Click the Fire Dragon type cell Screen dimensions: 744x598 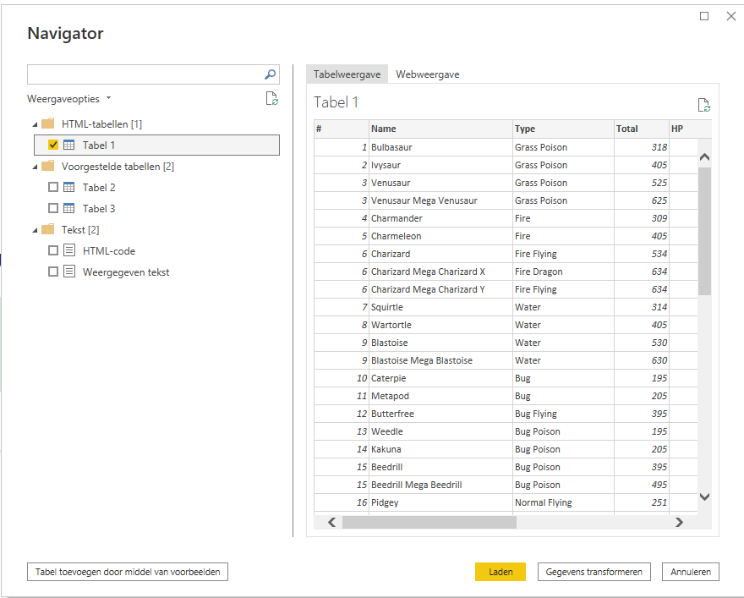click(x=563, y=272)
